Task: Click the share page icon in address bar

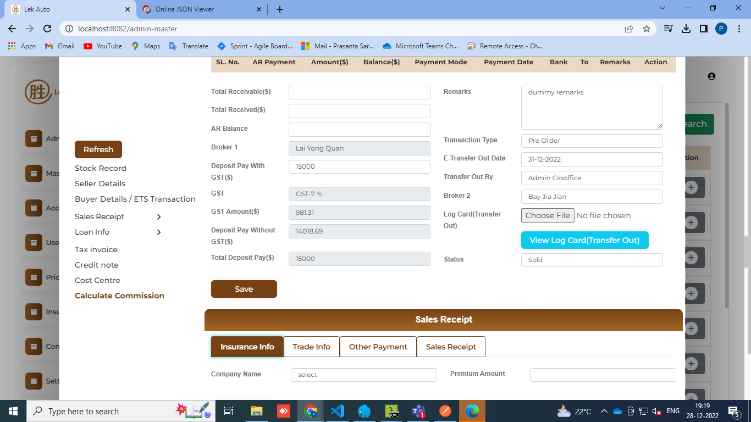Action: tap(629, 29)
